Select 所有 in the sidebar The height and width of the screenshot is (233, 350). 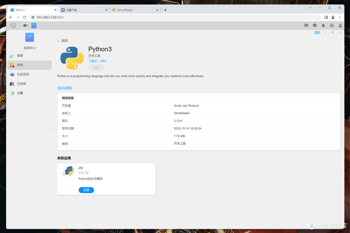click(x=29, y=65)
